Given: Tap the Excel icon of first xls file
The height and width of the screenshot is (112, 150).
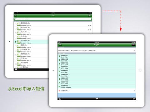Looking at the screenshot, I should (x=19, y=24).
